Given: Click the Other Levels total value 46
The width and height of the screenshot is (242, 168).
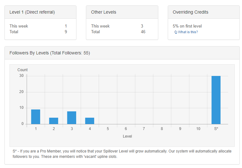Looking at the screenshot, I should point(143,32).
